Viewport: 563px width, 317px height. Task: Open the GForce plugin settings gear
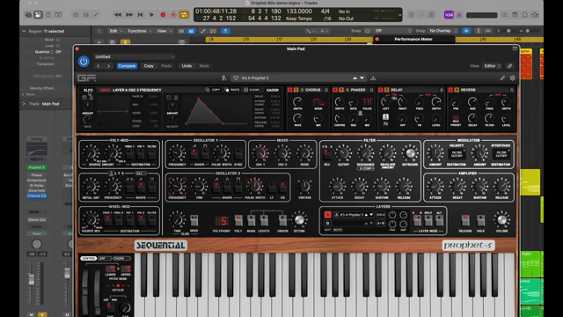512,78
